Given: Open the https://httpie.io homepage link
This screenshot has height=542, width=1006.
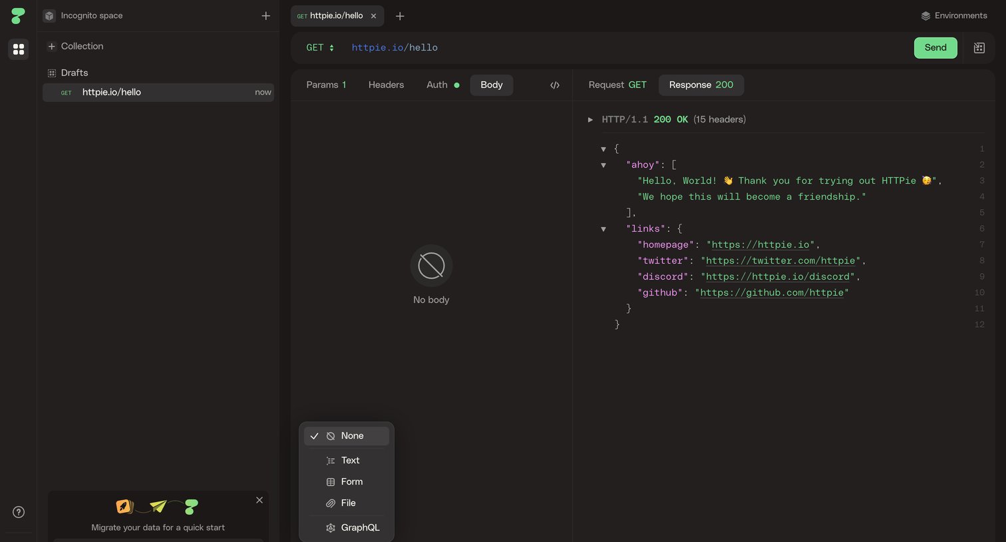Looking at the screenshot, I should pos(760,245).
